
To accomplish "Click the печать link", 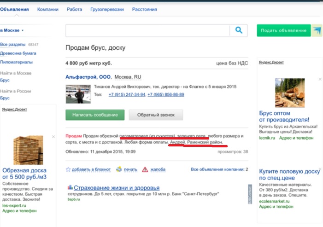I will coord(130,169).
